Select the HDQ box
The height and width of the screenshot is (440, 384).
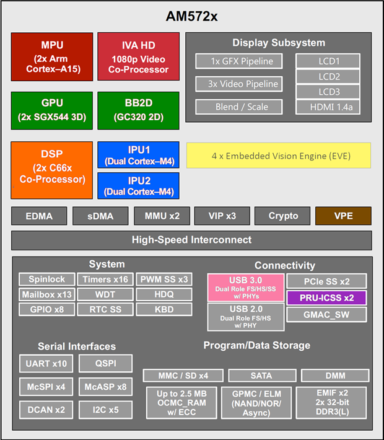[164, 294]
